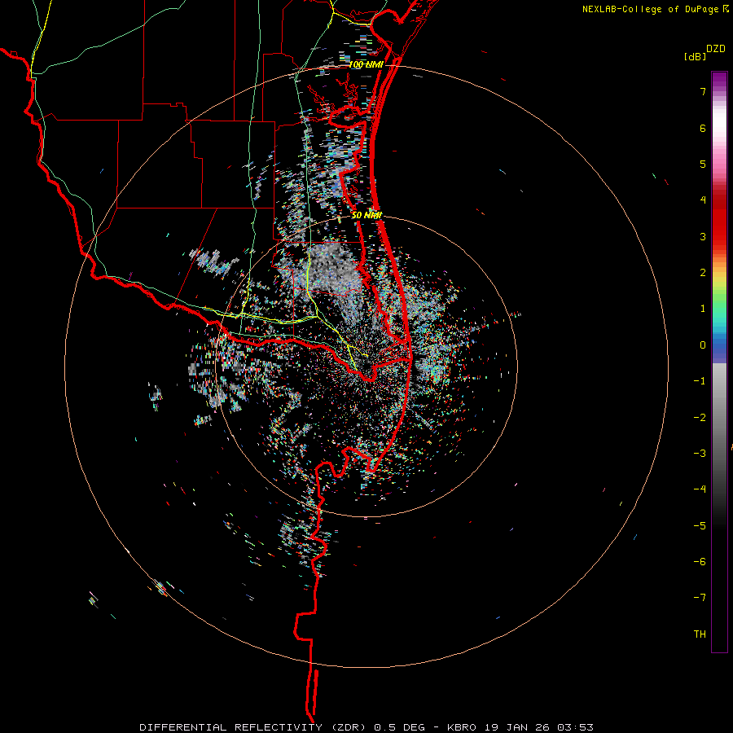733x733 pixels.
Task: Click the -7 value on color scale
Action: [x=700, y=598]
